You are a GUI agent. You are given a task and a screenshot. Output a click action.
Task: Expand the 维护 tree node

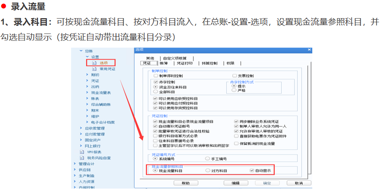click(87, 116)
